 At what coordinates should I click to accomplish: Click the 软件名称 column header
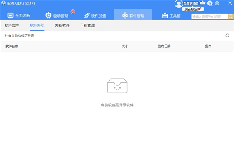(12, 46)
